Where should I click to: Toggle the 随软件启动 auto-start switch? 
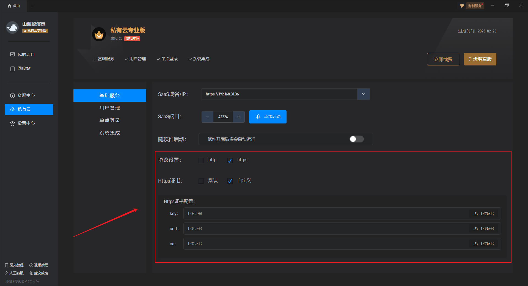click(x=356, y=139)
